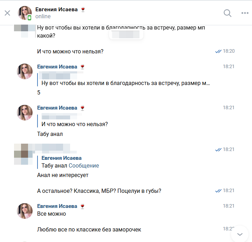
Task: Open search in this conversation
Action: [x=227, y=13]
